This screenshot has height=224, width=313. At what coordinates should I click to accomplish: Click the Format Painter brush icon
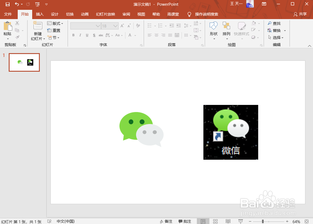pyautogui.click(x=17, y=37)
